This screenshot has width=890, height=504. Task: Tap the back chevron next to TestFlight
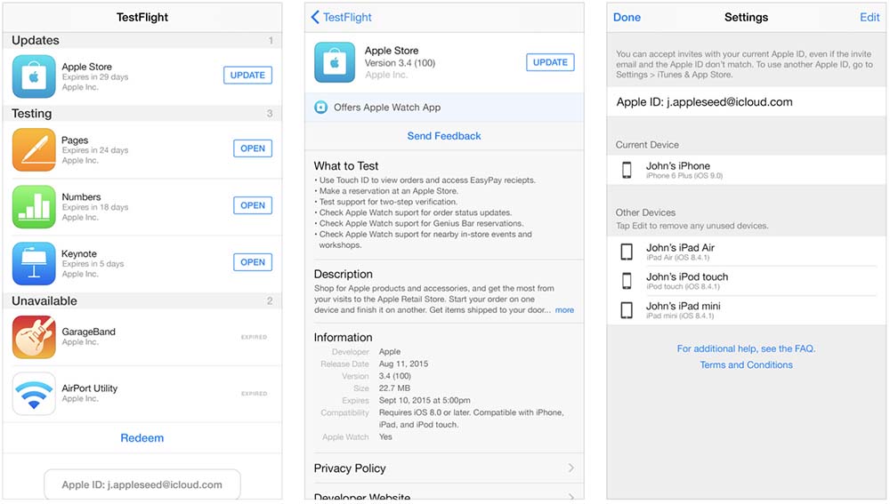[x=315, y=17]
